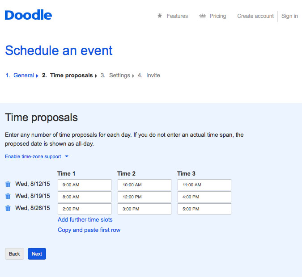This screenshot has width=302, height=277.
Task: Click the crown icon beside Pricing
Action: click(202, 16)
